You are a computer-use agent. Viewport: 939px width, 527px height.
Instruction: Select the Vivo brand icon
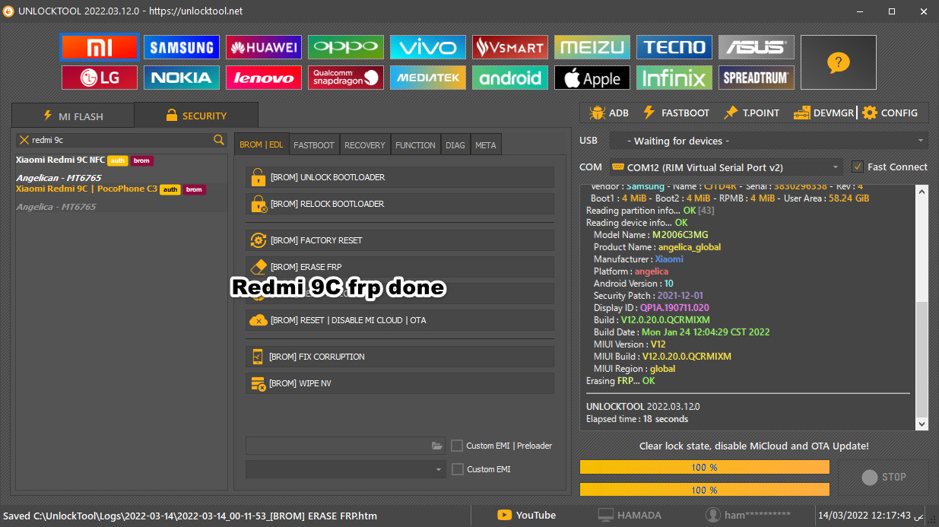click(427, 47)
